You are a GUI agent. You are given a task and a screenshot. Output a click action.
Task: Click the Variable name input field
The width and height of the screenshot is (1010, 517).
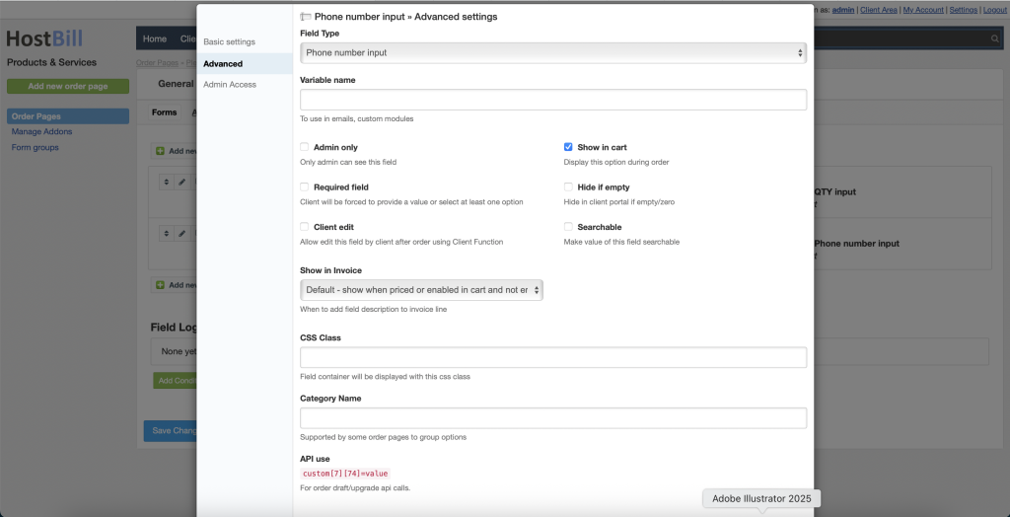[x=552, y=100]
